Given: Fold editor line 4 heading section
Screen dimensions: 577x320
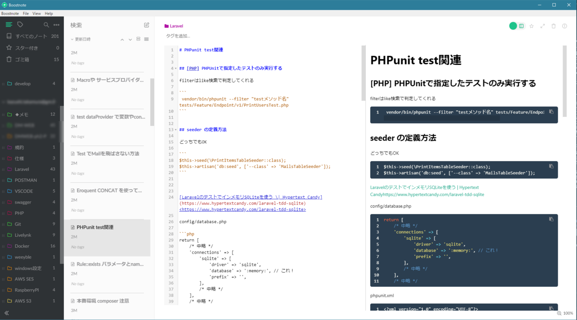Looking at the screenshot, I should [176, 68].
